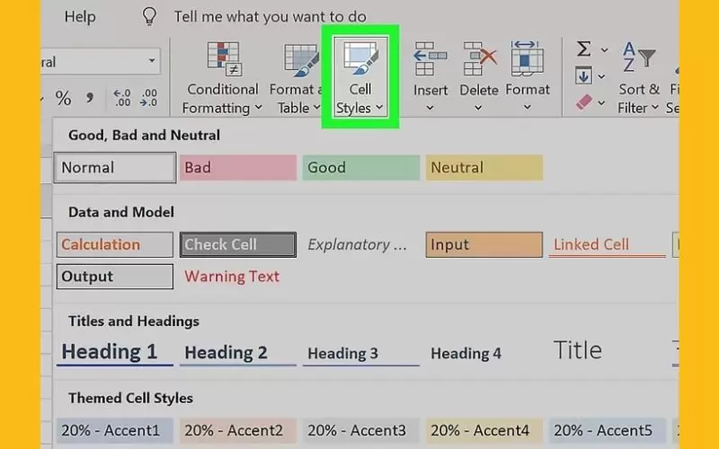Apply the Bad cell style
The height and width of the screenshot is (449, 719).
pyautogui.click(x=238, y=168)
